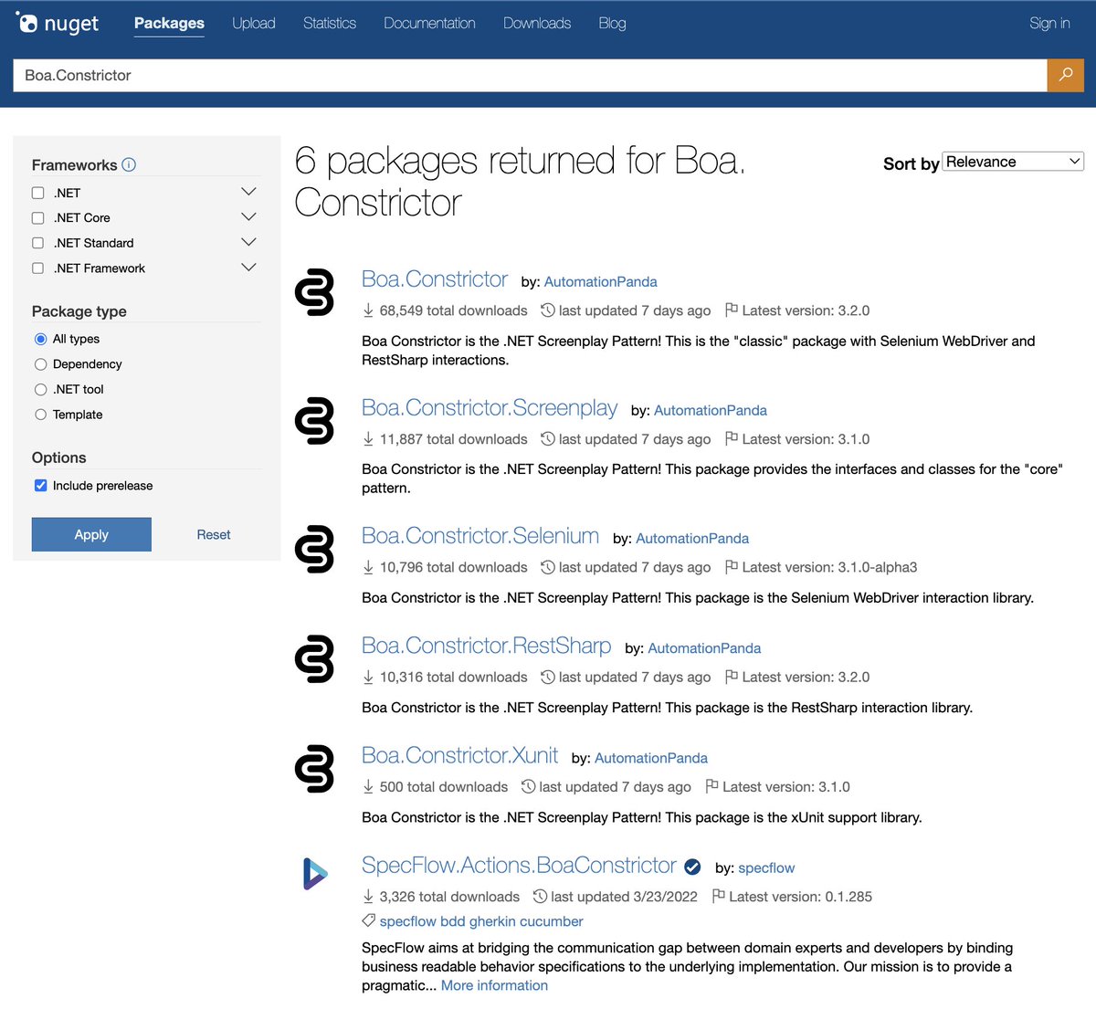Click the Boa.Constrictor.RestSharp package logo icon
The image size is (1096, 1009).
tap(315, 658)
